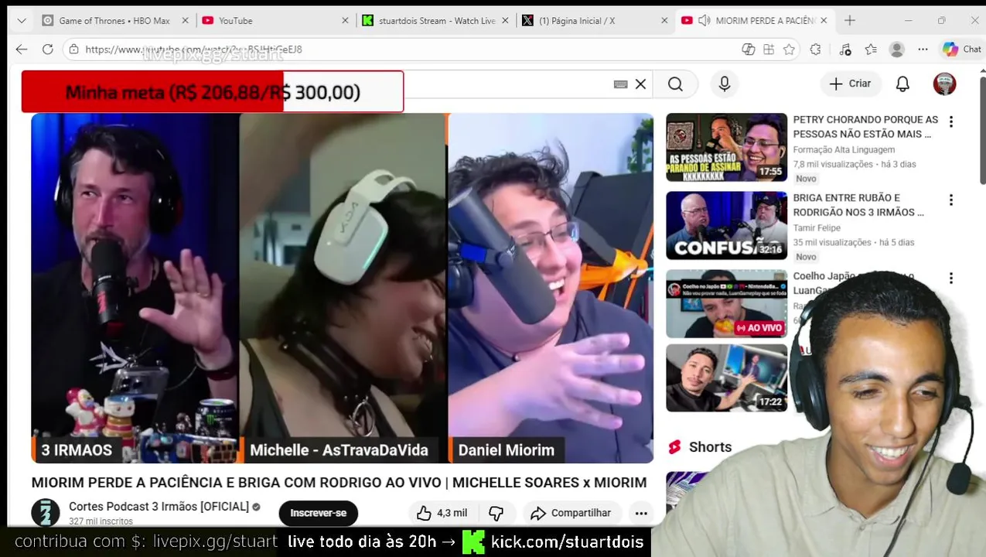
Task: Click inside the YouTube search field
Action: pyautogui.click(x=507, y=84)
